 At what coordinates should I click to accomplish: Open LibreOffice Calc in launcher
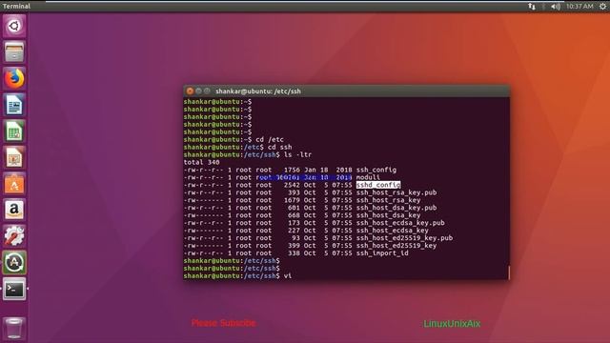point(14,131)
